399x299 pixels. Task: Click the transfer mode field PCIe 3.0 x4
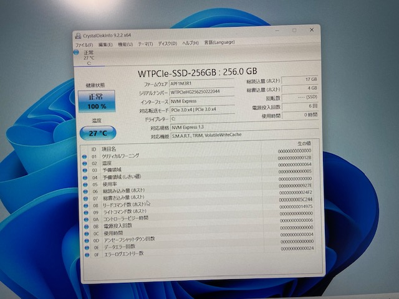[x=202, y=110]
